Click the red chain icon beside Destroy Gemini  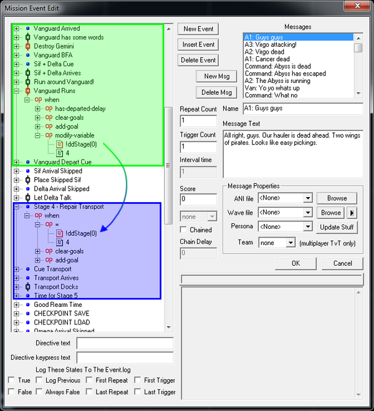pyautogui.click(x=27, y=46)
